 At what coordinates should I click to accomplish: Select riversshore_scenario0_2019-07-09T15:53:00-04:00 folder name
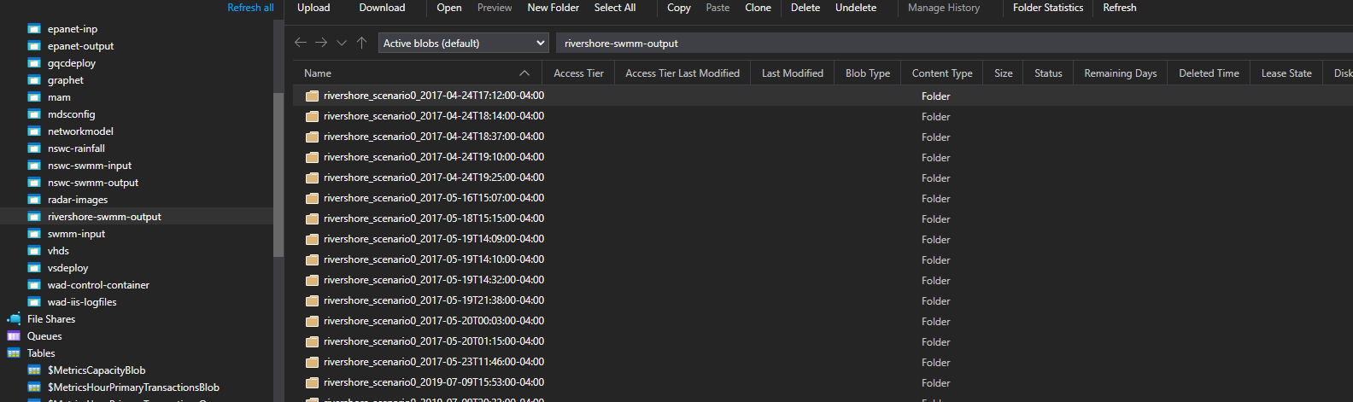pos(434,382)
